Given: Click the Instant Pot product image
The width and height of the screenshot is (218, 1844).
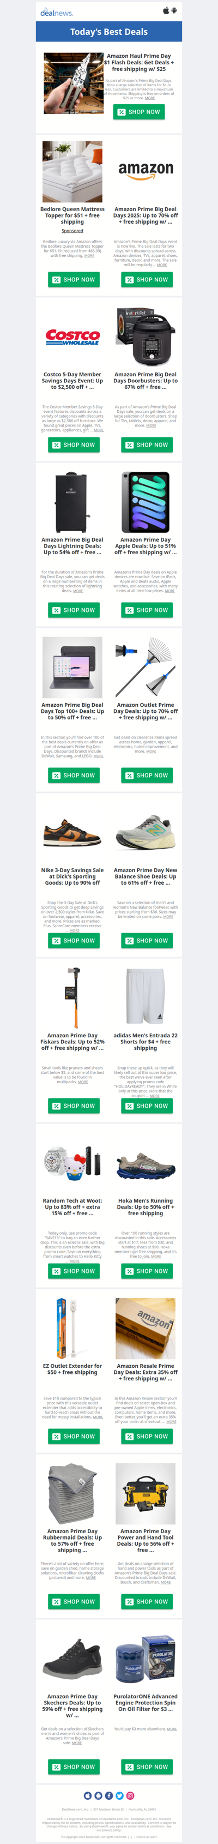Looking at the screenshot, I should [146, 337].
